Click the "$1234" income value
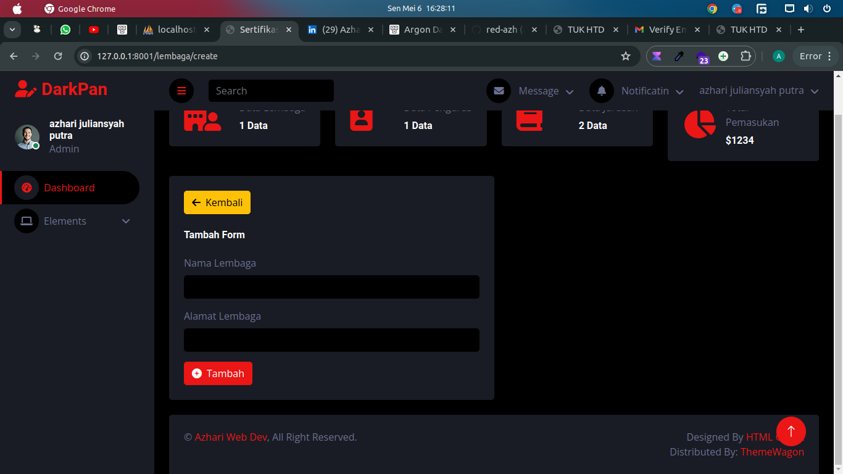 (740, 140)
